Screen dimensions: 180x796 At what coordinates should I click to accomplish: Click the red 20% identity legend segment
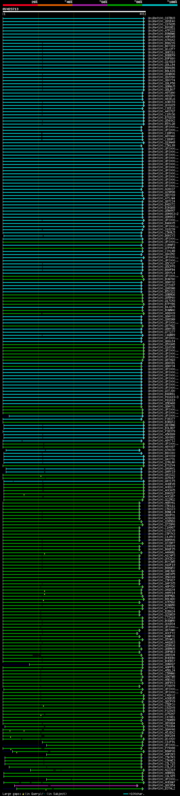click(20, 5)
